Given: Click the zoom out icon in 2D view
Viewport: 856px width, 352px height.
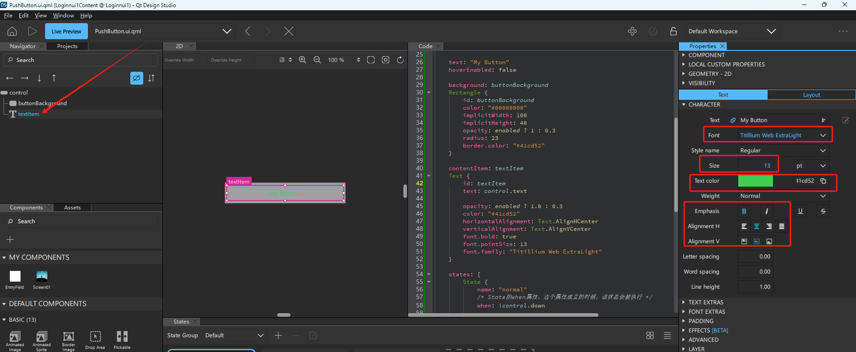Looking at the screenshot, I should 317,60.
